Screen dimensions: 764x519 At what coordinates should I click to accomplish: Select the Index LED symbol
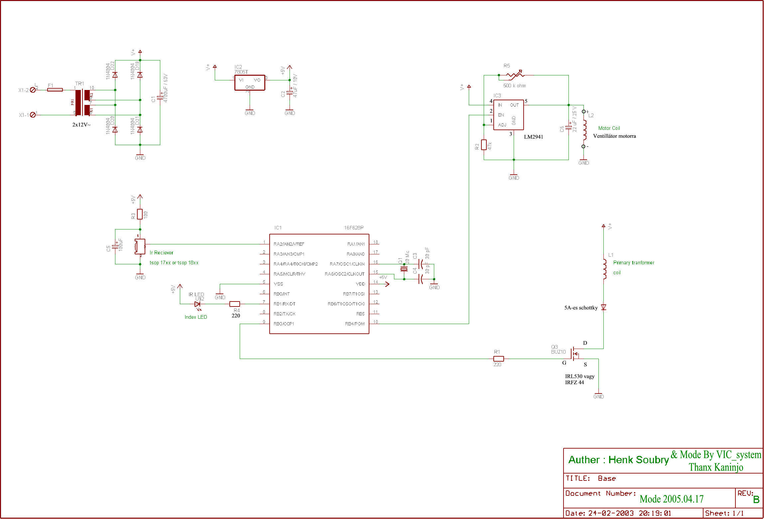coord(197,304)
